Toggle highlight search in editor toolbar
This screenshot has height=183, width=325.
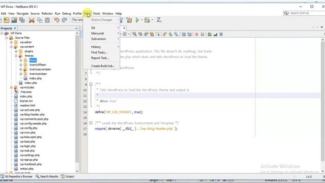point(152,34)
